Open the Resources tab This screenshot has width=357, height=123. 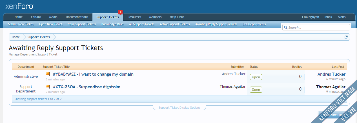pyautogui.click(x=134, y=17)
